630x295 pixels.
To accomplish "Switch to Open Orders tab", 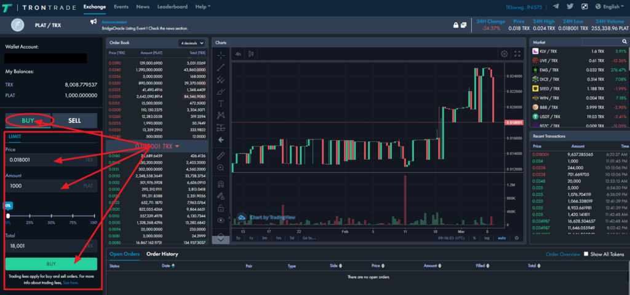I will click(124, 254).
